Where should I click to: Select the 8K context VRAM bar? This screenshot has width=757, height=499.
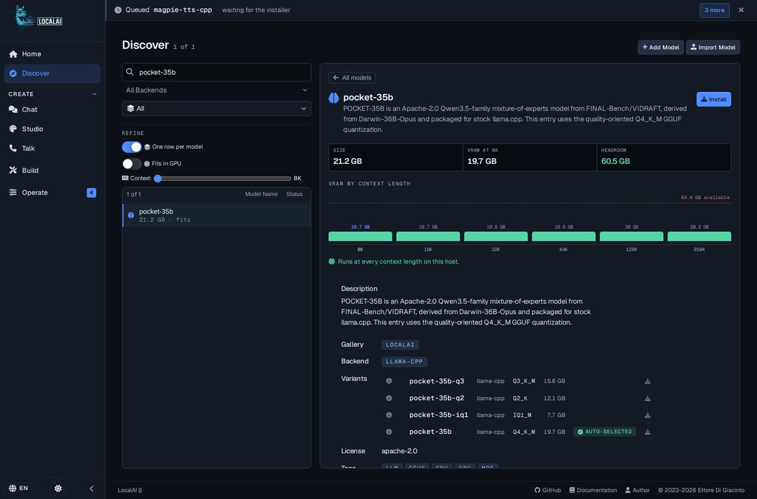[x=360, y=236]
